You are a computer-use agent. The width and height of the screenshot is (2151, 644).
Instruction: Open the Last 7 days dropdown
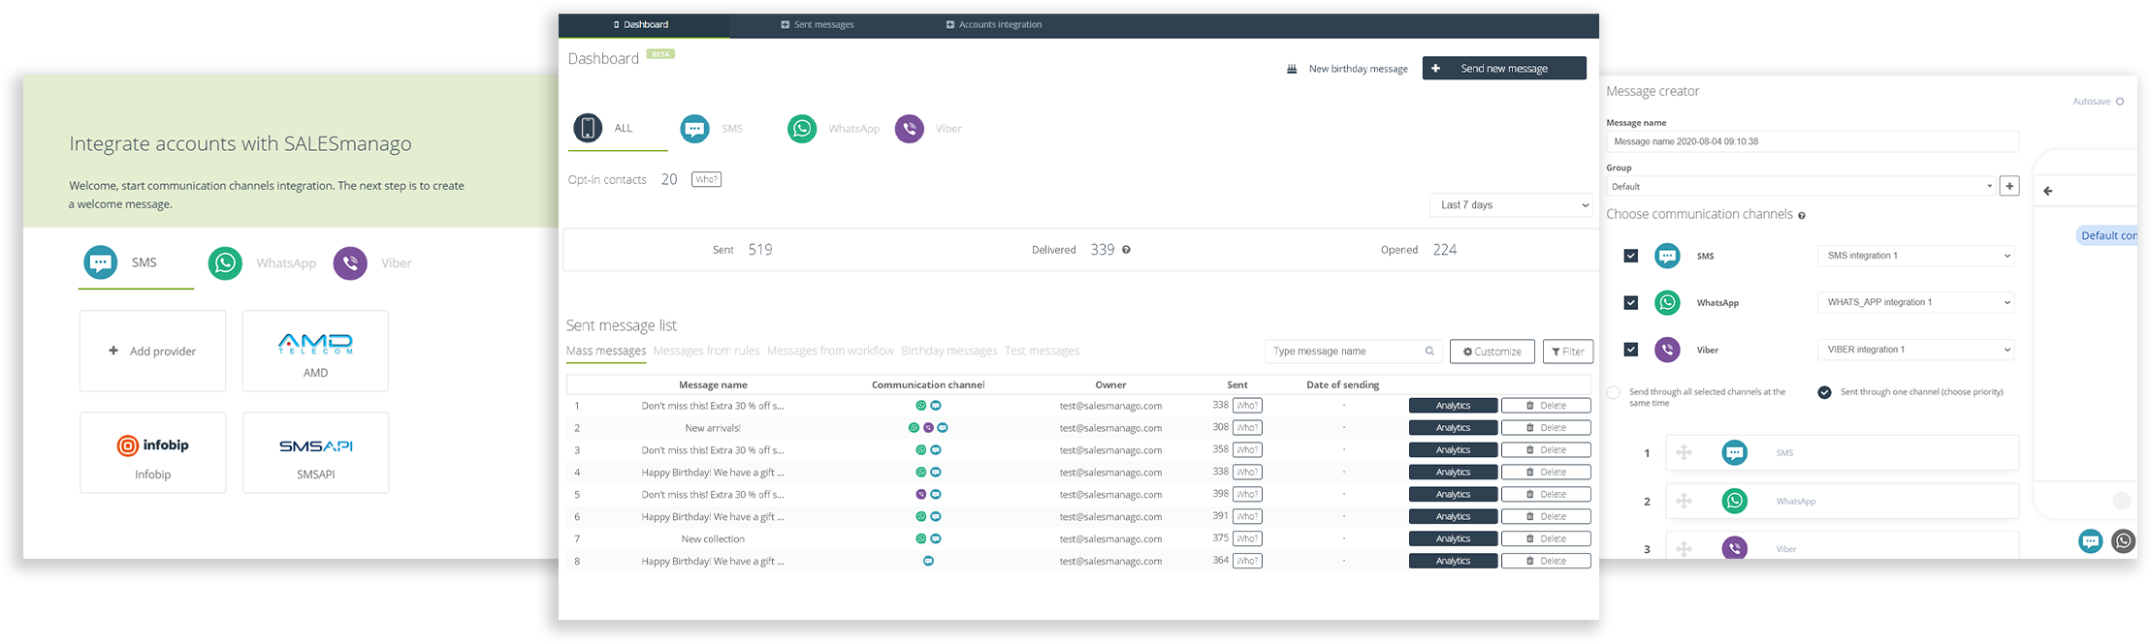(1510, 205)
